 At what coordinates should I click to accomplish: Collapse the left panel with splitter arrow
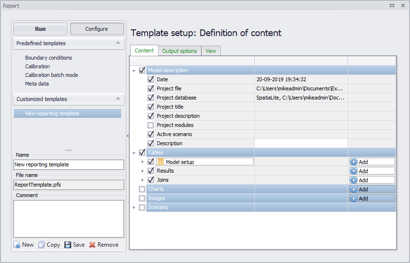click(x=127, y=136)
